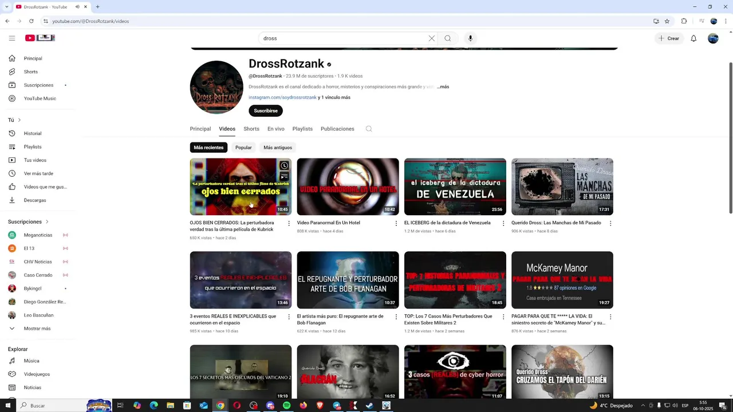The width and height of the screenshot is (733, 412).
Task: Add Ojos bien cerrados to watch later
Action: tap(284, 166)
